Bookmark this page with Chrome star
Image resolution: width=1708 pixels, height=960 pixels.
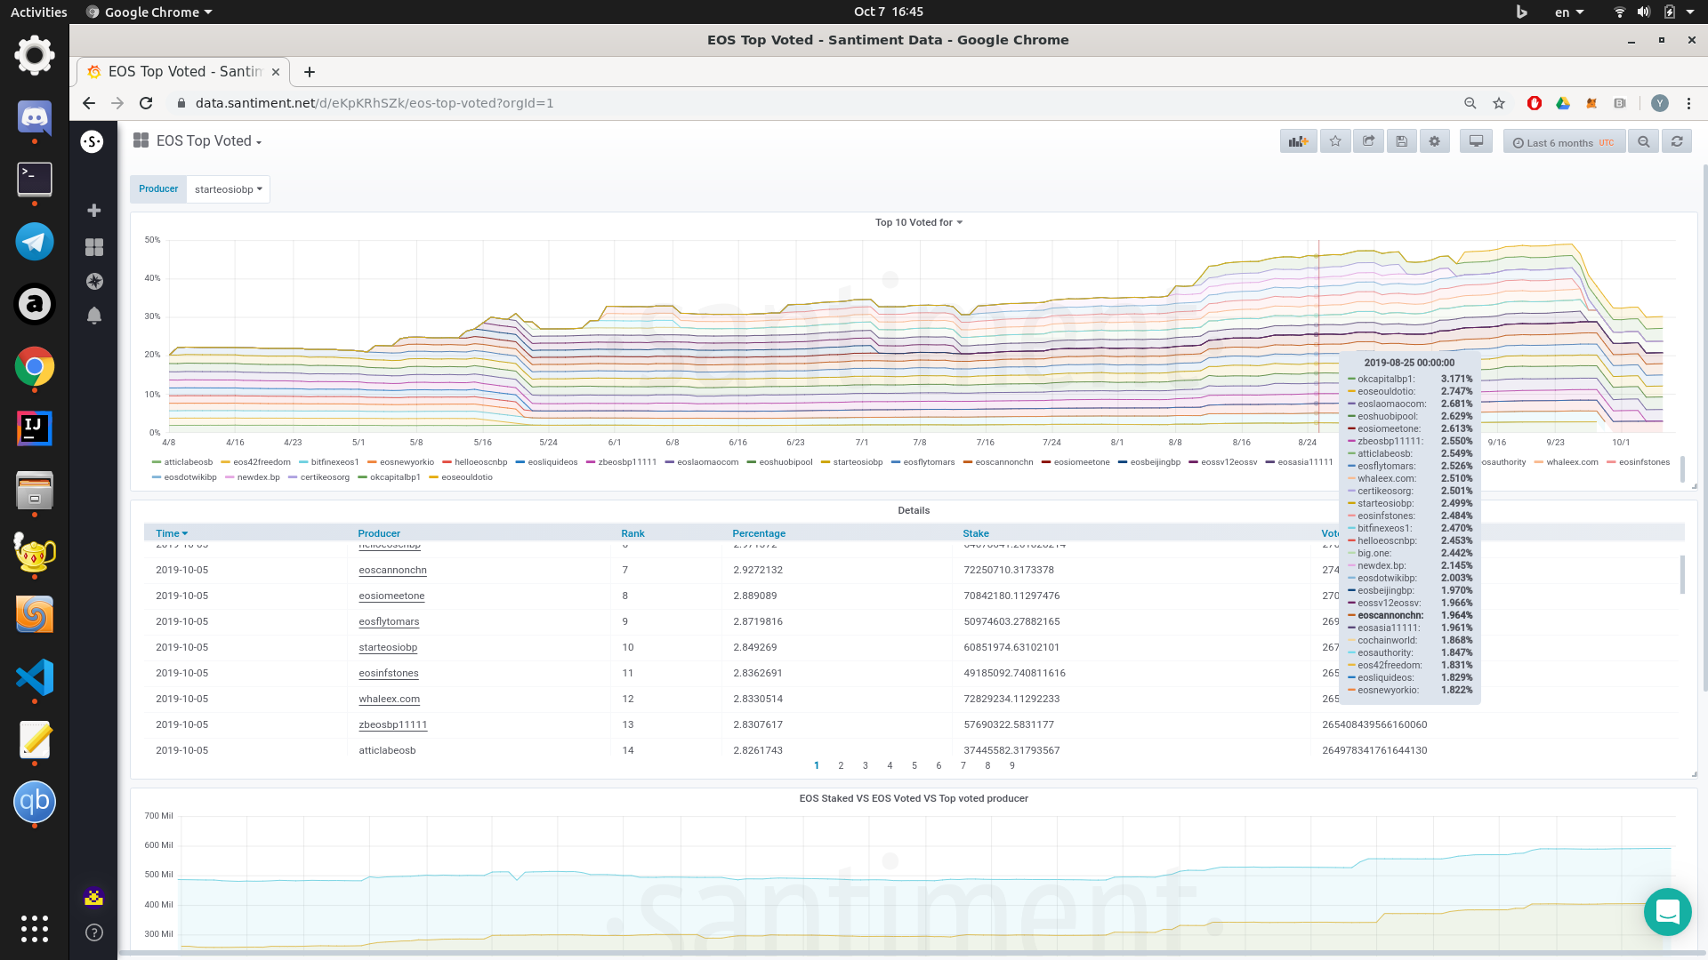pos(1499,103)
